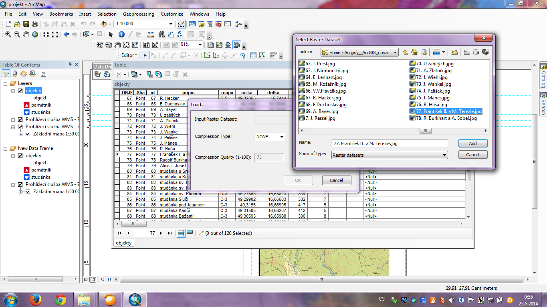Uncheck objekty layer in New Data Frame

click(x=20, y=156)
